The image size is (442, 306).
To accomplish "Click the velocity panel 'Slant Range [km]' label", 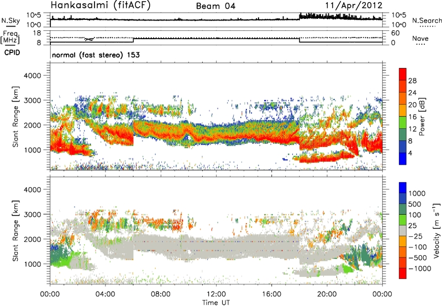I will [x=15, y=231].
